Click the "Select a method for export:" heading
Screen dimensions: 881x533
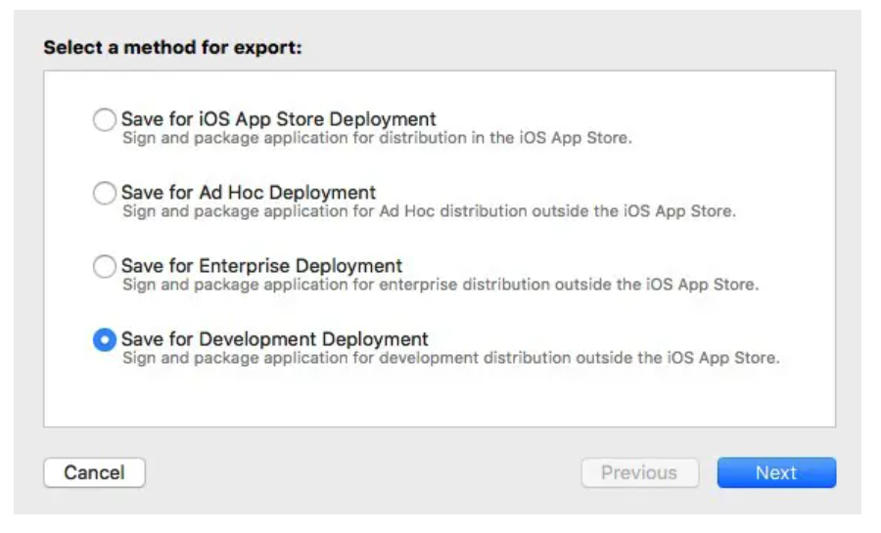click(x=172, y=47)
